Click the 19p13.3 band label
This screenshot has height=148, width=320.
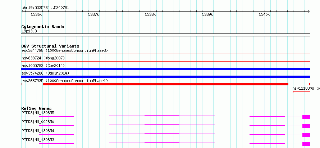(29, 31)
